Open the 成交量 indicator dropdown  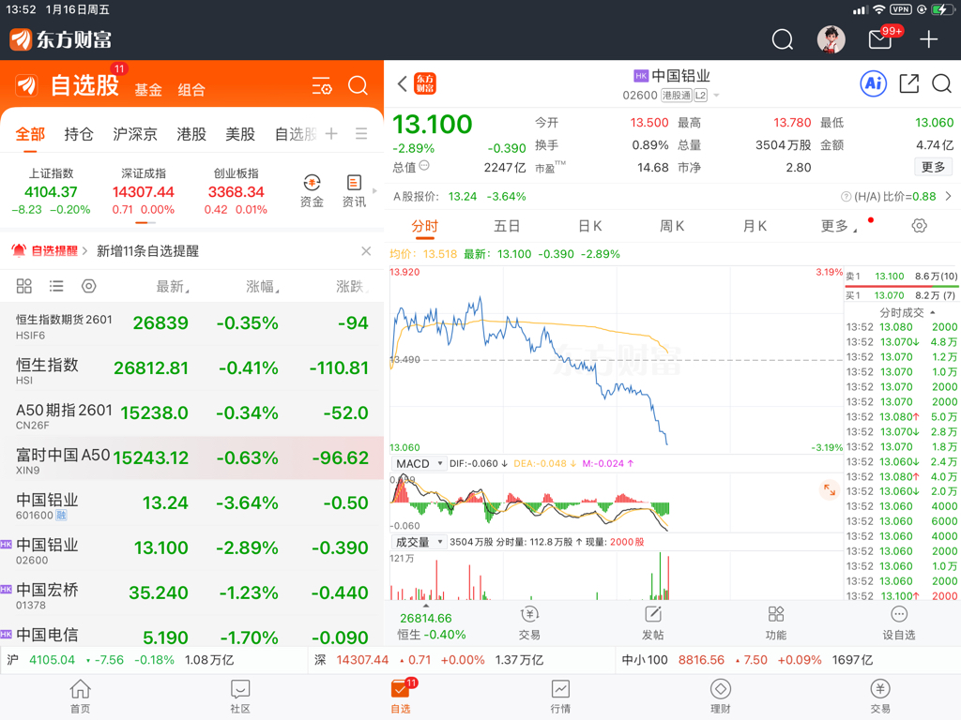pyautogui.click(x=419, y=542)
